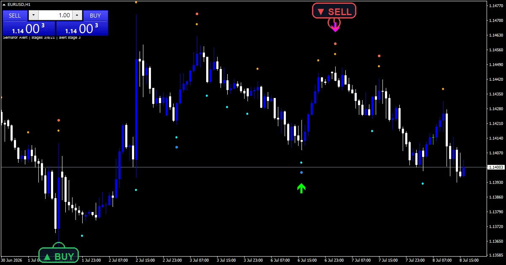Click the 2 Jul 23:00 time label
The width and height of the screenshot is (506, 265).
[x=172, y=260]
